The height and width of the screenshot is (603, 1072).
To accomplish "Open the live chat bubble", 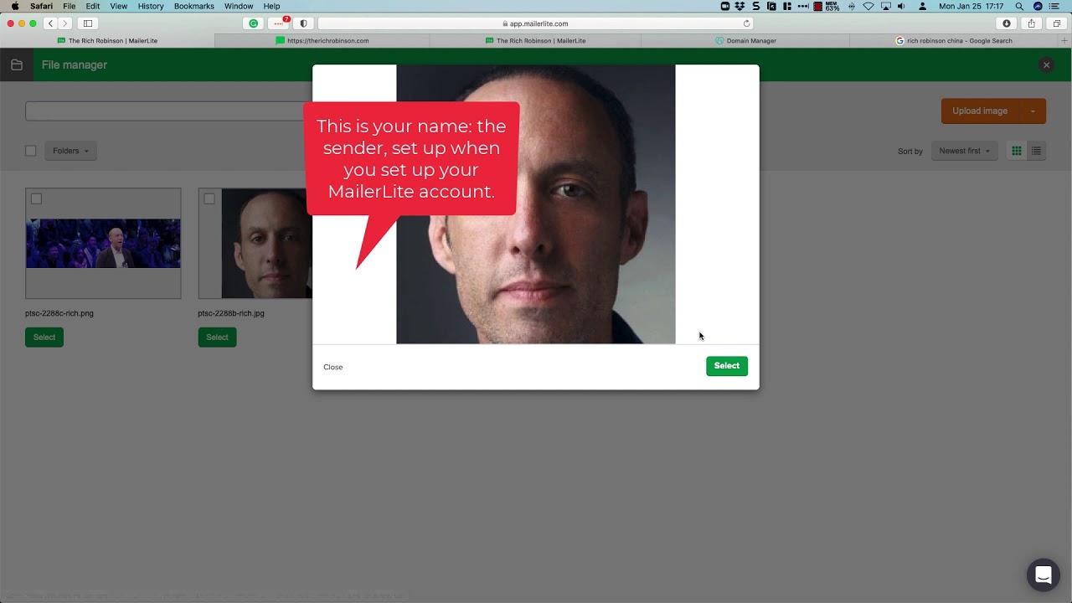I will tap(1043, 575).
